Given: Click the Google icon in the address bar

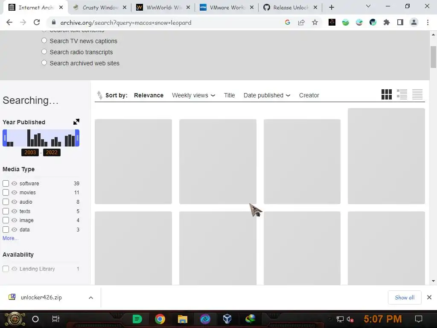Looking at the screenshot, I should click(x=288, y=23).
